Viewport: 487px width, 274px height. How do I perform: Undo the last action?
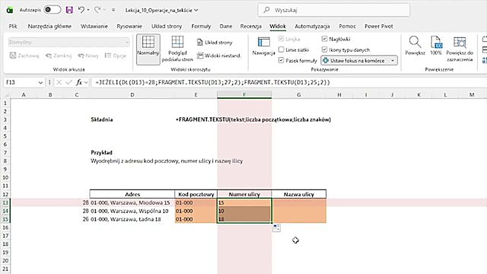(x=81, y=10)
